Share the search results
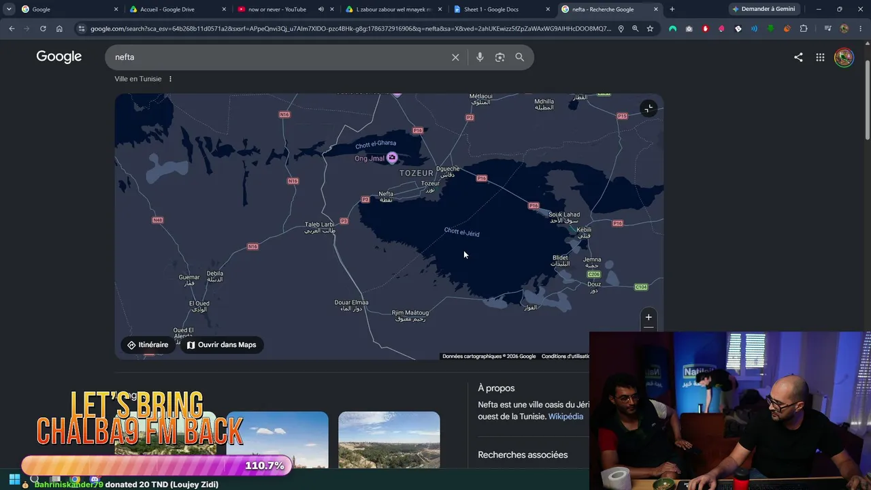This screenshot has width=871, height=490. 798,57
